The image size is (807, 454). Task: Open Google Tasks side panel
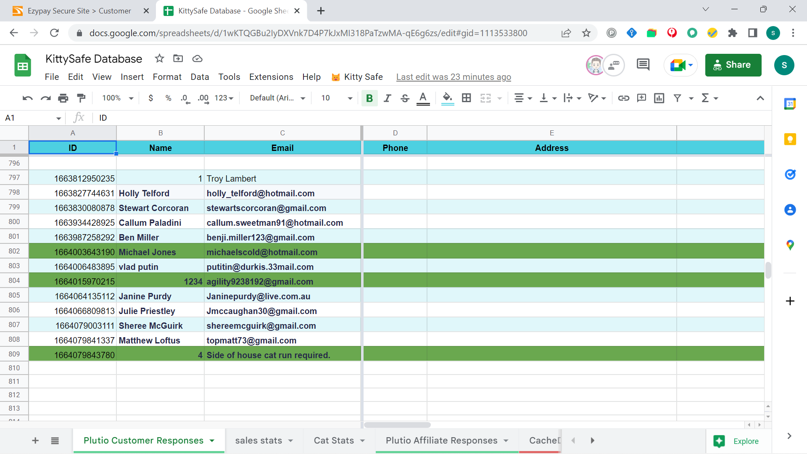(x=790, y=174)
